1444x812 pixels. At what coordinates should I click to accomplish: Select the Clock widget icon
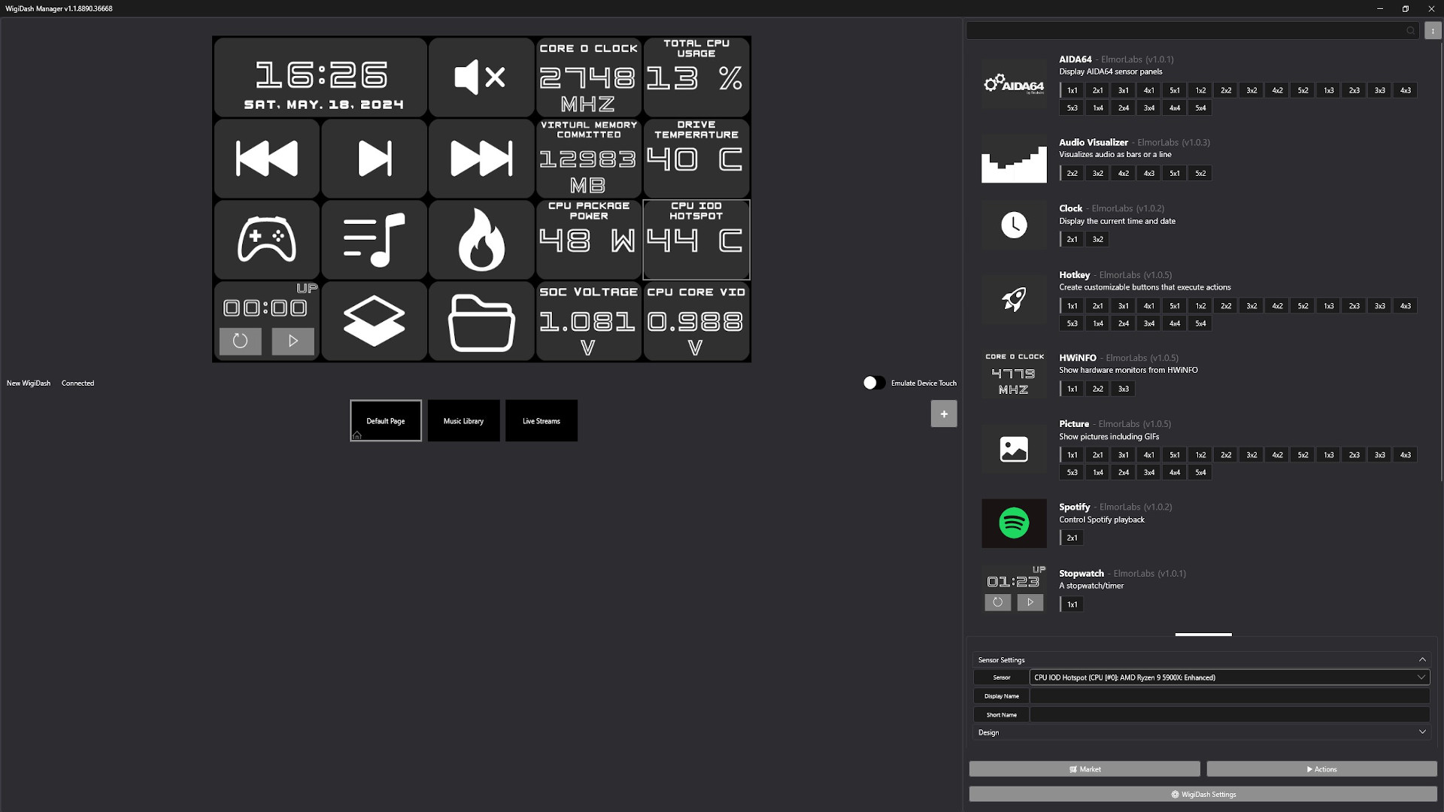click(x=1014, y=224)
